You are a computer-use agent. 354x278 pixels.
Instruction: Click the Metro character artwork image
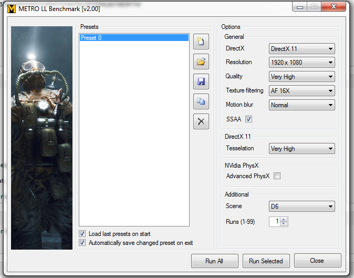pyautogui.click(x=42, y=138)
